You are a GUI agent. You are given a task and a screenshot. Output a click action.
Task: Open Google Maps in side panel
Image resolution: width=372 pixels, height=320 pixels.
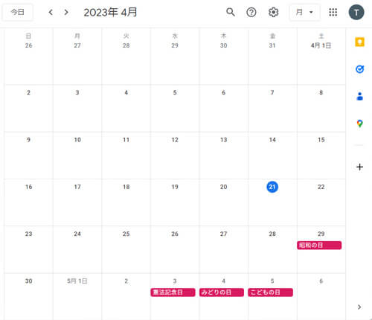click(x=359, y=124)
